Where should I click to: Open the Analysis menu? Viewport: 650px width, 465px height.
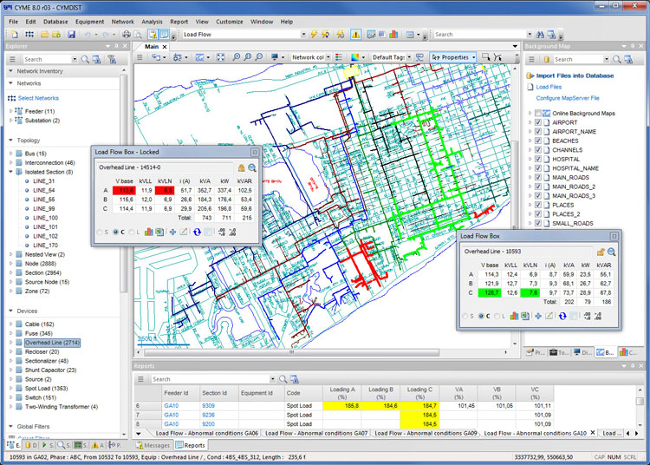152,21
